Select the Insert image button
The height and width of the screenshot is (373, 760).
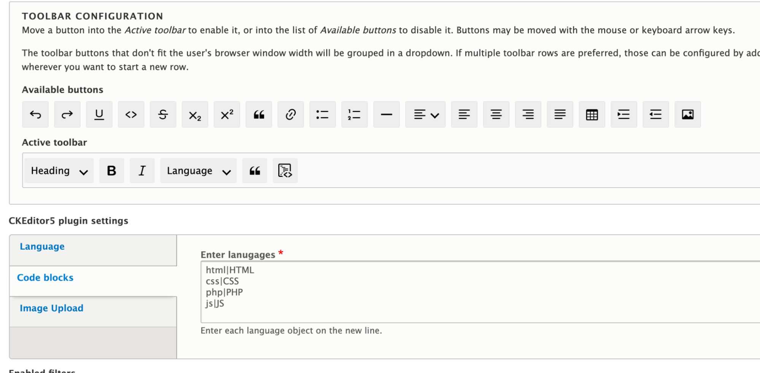click(x=687, y=114)
